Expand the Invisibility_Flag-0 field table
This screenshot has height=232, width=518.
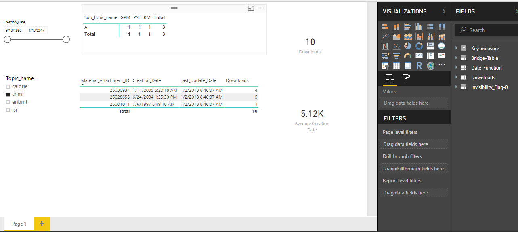pyautogui.click(x=457, y=87)
